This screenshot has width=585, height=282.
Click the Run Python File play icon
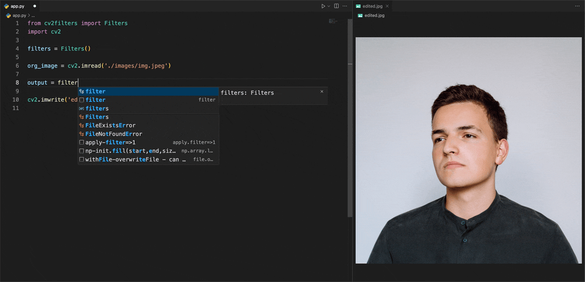(324, 6)
